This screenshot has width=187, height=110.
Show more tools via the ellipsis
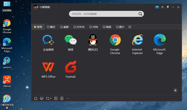(x=68, y=98)
